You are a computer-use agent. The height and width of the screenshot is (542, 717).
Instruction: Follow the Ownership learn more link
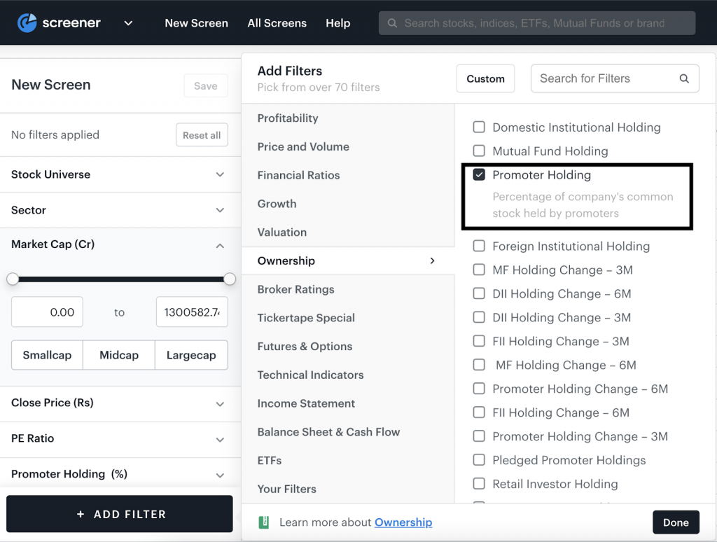tap(403, 522)
